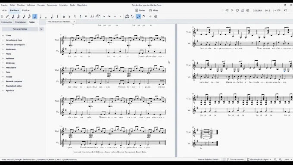
Task: Select voice 1
Action: [138, 16]
